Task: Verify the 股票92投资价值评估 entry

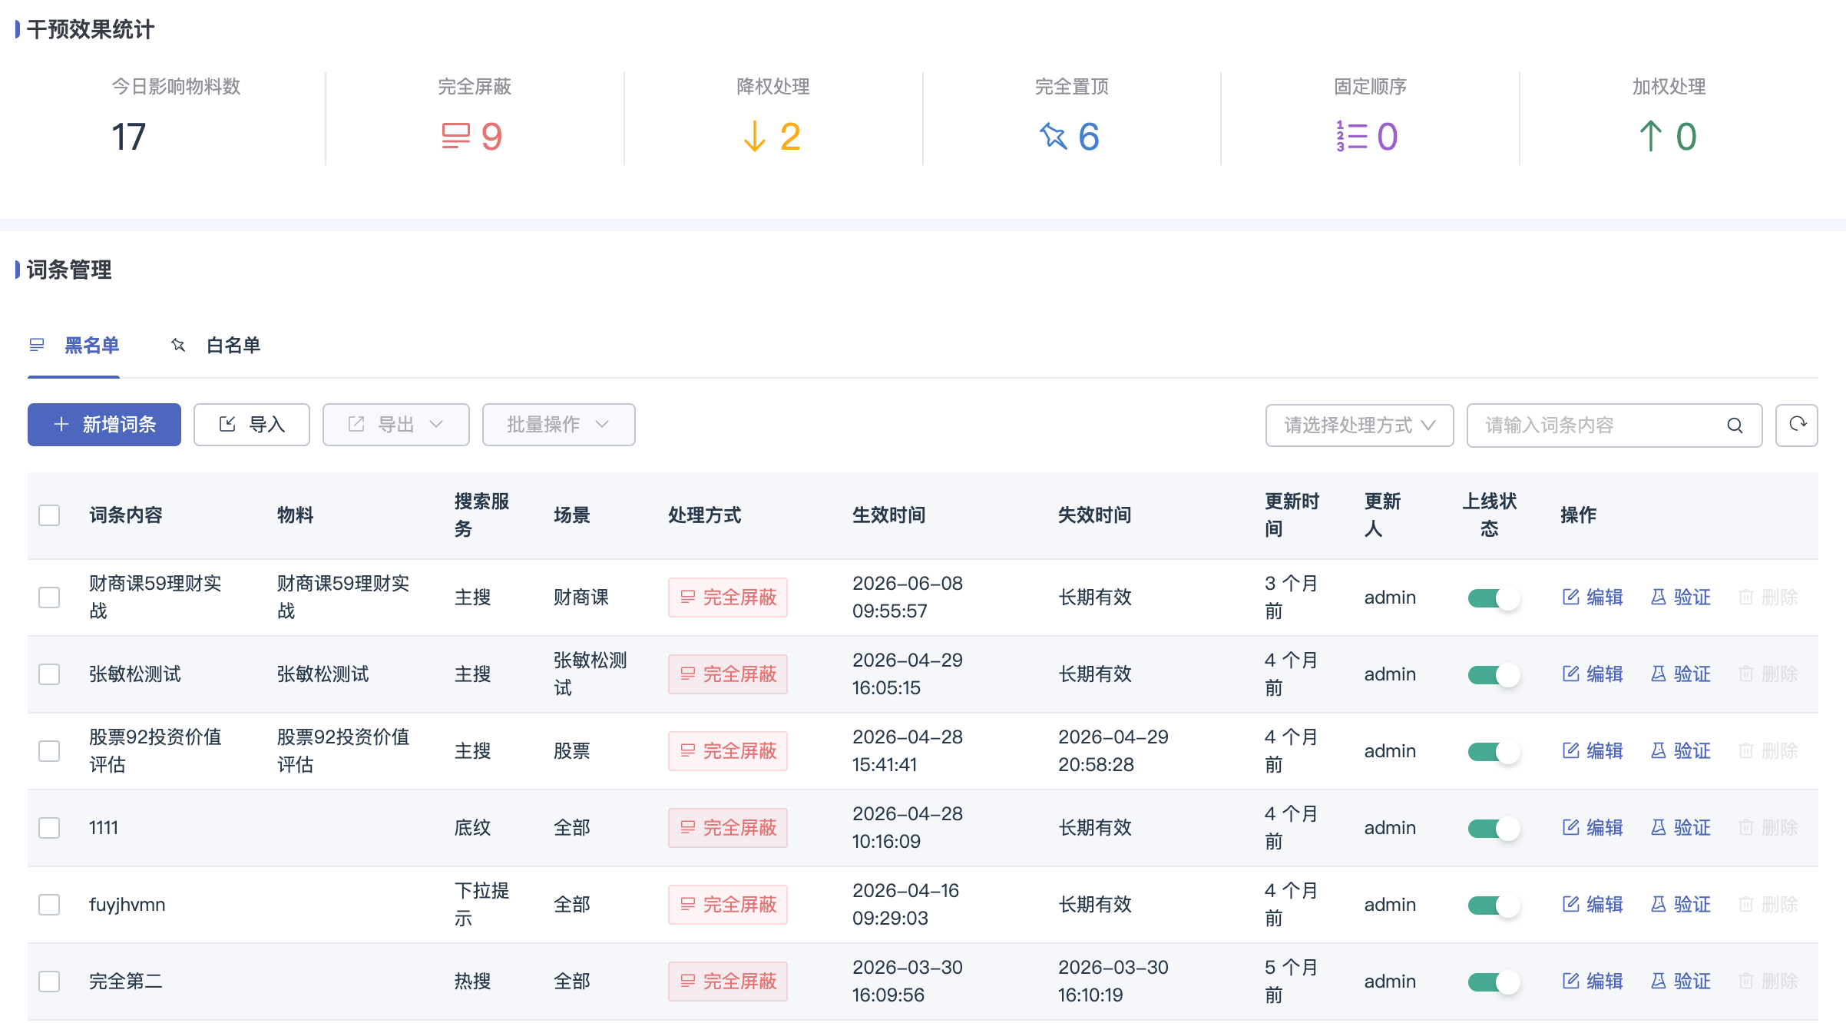Action: pos(1680,751)
